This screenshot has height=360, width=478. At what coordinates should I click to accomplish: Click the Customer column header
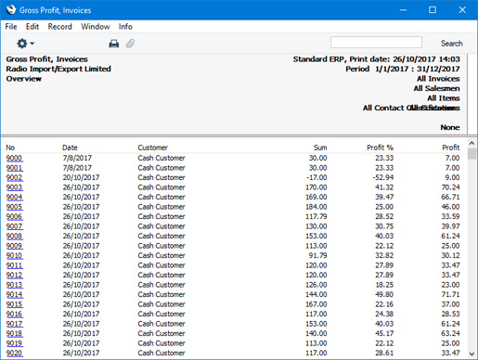click(152, 148)
